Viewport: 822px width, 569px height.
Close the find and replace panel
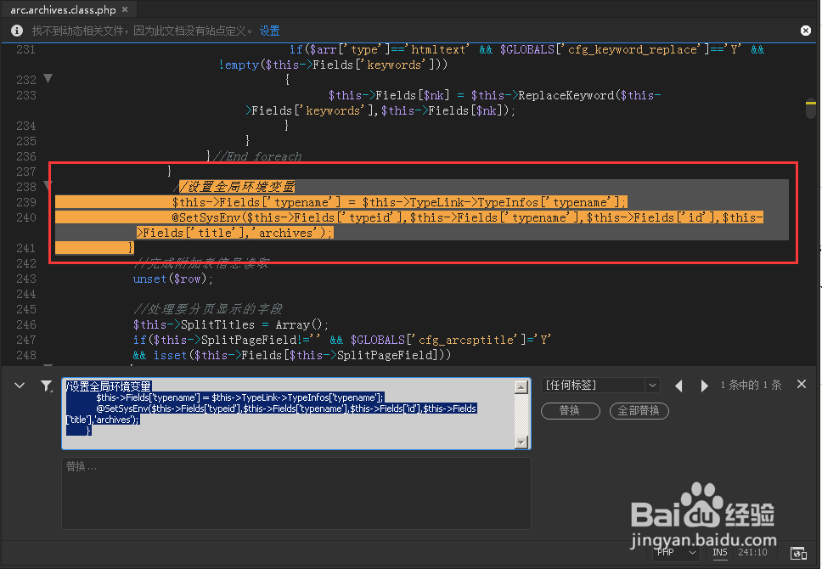click(x=802, y=385)
